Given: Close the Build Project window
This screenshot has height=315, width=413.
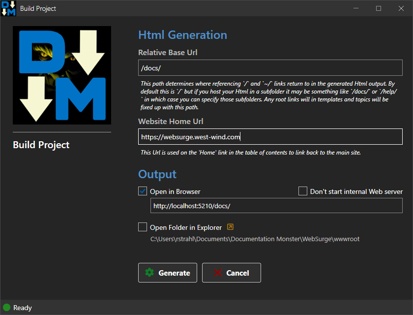Looking at the screenshot, I should coord(401,8).
